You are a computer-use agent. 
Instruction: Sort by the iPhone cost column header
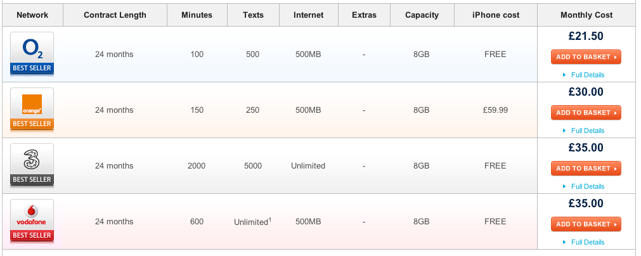click(495, 15)
